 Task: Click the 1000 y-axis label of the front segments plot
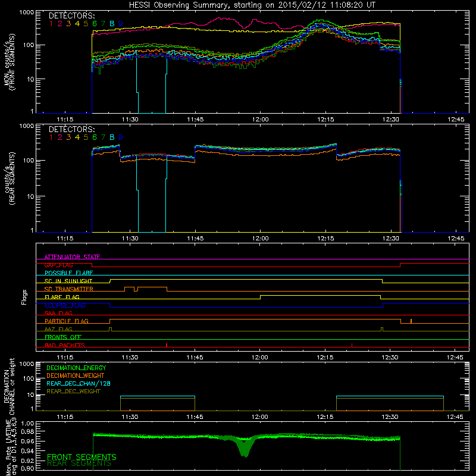(x=26, y=12)
